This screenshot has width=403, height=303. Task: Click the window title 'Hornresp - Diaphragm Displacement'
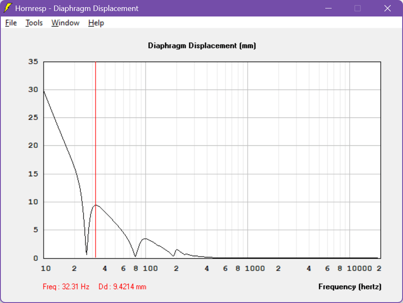pyautogui.click(x=77, y=8)
